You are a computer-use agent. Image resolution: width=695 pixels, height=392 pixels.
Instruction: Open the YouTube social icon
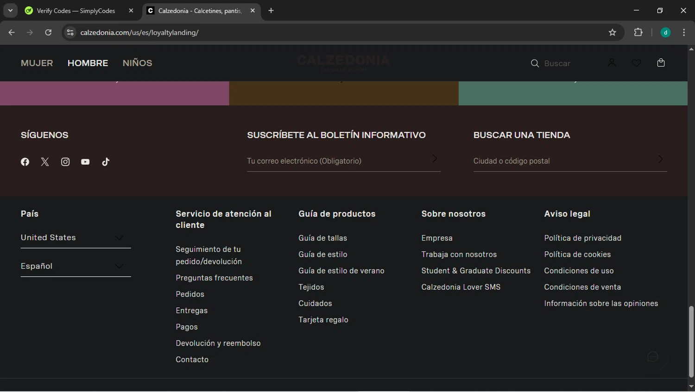[x=85, y=162]
